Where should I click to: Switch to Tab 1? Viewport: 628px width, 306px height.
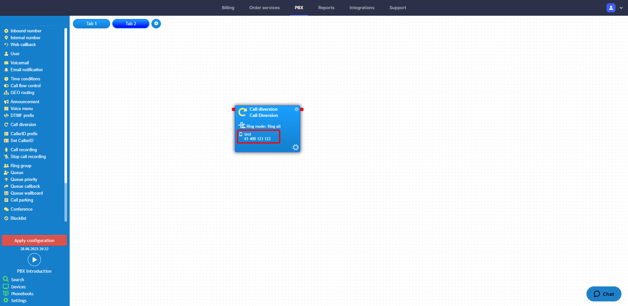(92, 24)
